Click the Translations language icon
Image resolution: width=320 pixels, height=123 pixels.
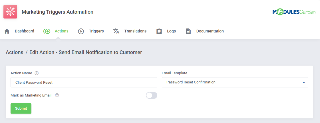pos(116,31)
